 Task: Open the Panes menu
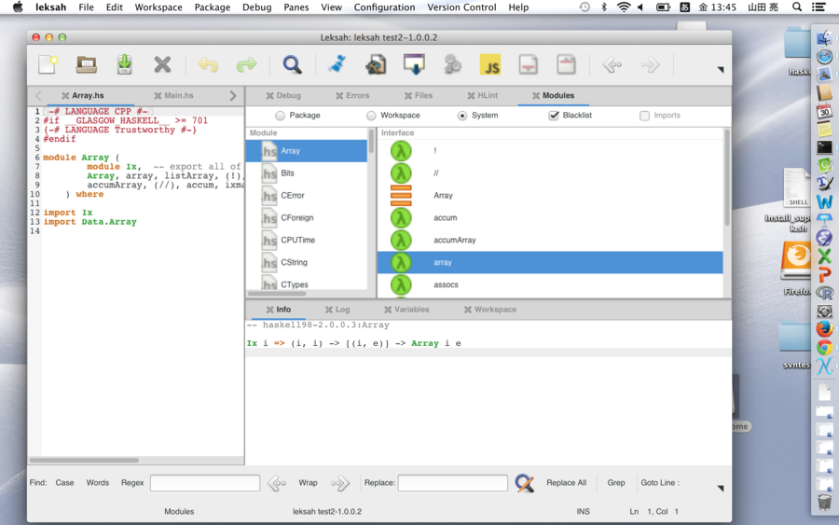pos(296,7)
